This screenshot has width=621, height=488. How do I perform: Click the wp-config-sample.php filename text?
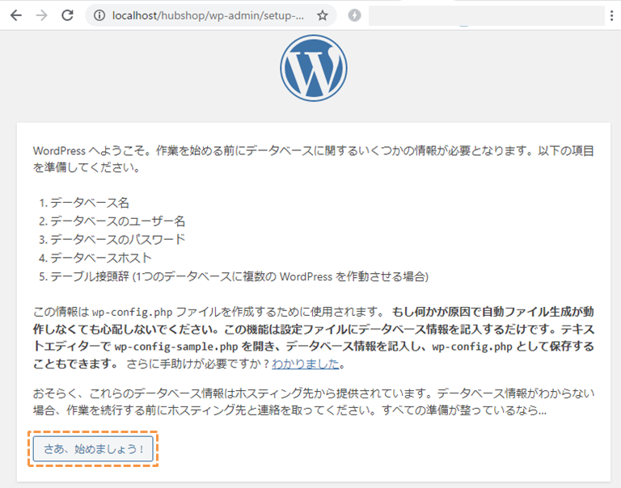[x=176, y=347]
